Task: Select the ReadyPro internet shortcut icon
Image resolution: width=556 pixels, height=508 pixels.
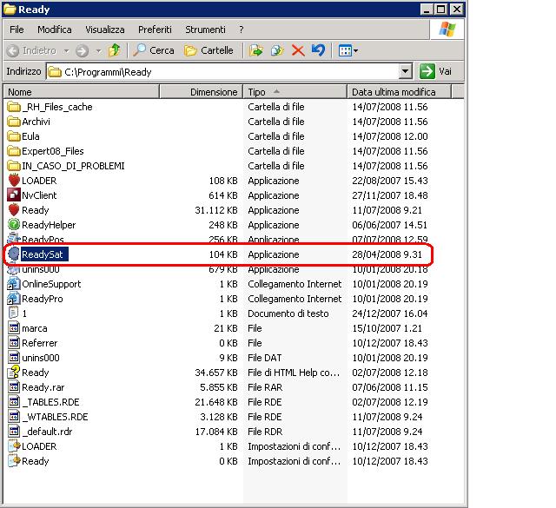Action: tap(14, 299)
